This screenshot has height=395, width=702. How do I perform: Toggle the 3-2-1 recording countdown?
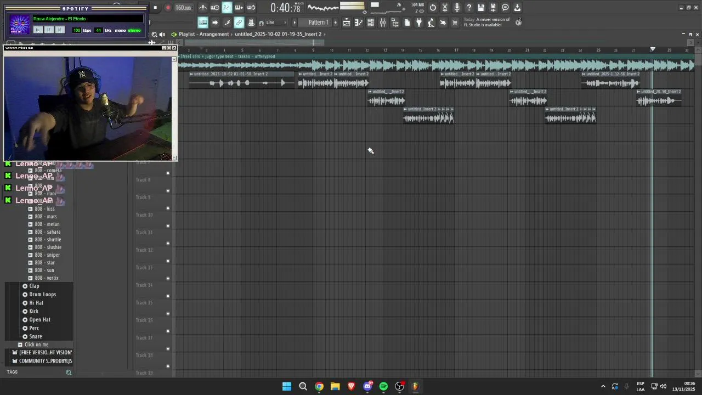click(227, 8)
